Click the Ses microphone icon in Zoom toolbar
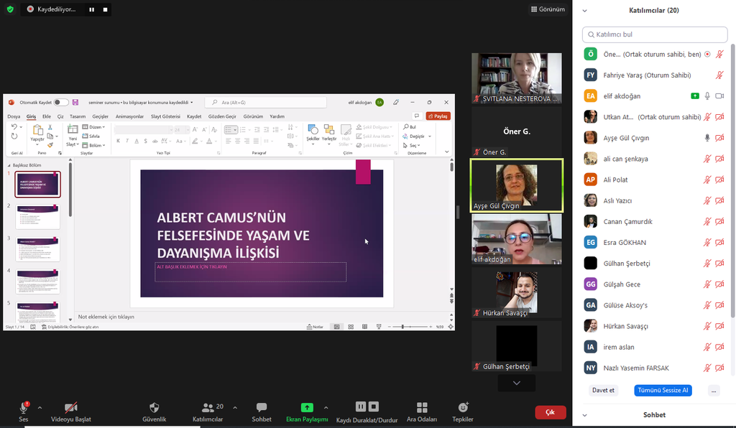The image size is (736, 428). coord(24,407)
